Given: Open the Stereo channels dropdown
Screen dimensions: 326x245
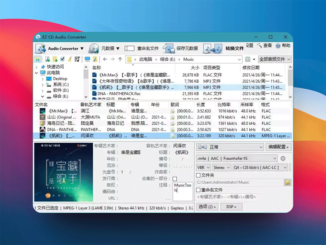Looking at the screenshot, I should [x=222, y=168].
